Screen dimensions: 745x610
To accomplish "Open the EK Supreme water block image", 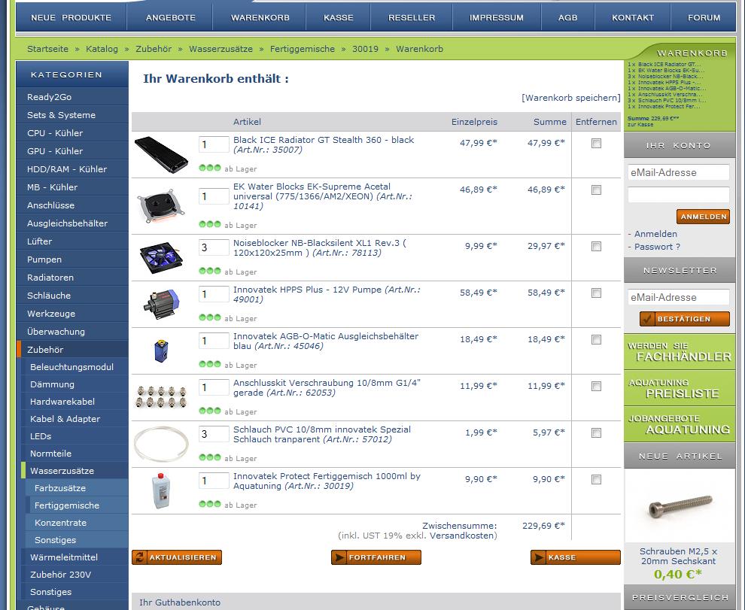I will pyautogui.click(x=161, y=205).
